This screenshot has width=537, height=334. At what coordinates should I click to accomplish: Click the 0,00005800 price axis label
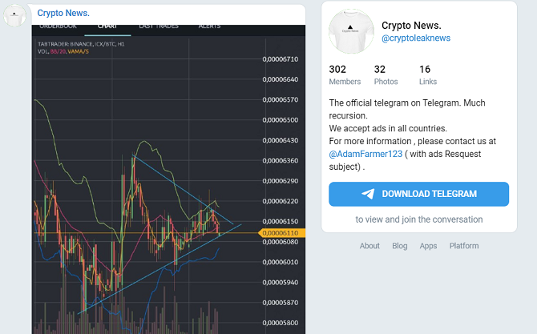tap(281, 323)
